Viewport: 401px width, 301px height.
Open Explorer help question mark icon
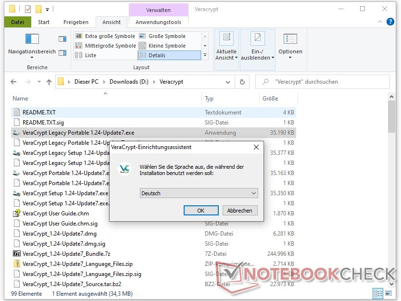click(390, 22)
